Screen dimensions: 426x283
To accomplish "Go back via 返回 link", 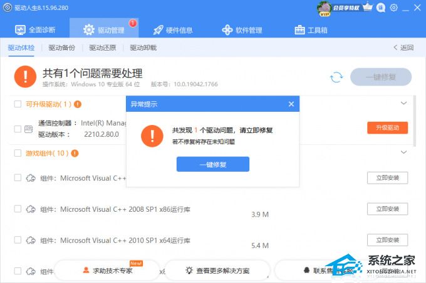I will click(403, 48).
